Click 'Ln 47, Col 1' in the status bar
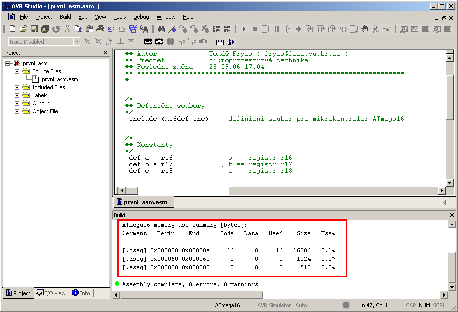 pyautogui.click(x=373, y=305)
